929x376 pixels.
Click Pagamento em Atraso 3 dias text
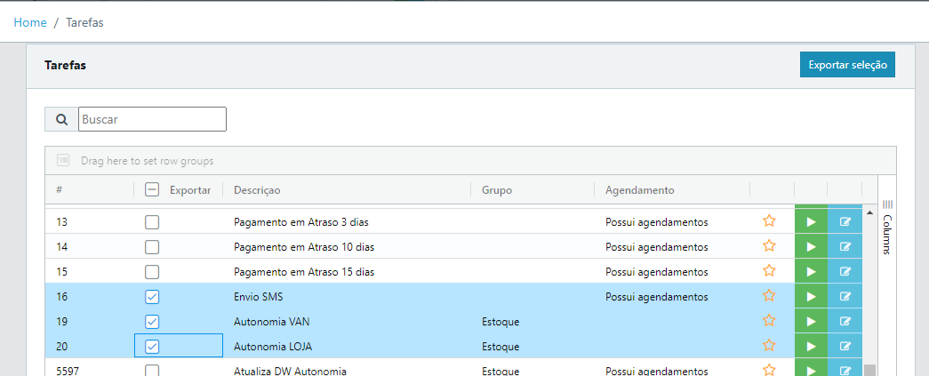(301, 222)
